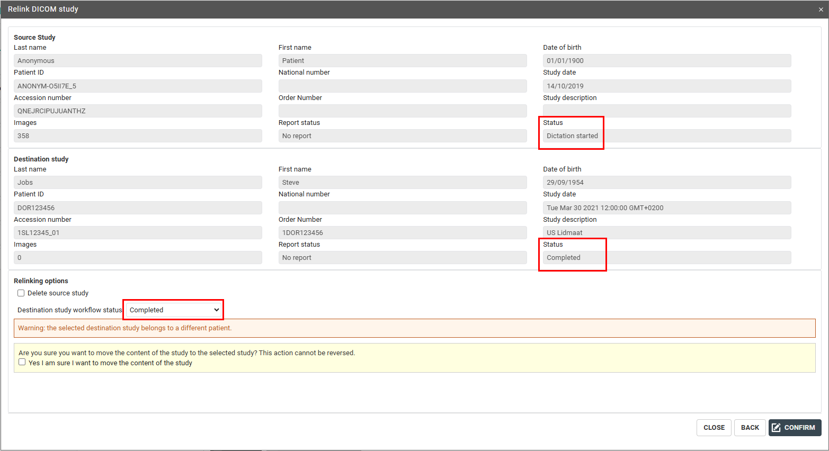Click source study Last name field
This screenshot has width=829, height=451.
coord(138,61)
